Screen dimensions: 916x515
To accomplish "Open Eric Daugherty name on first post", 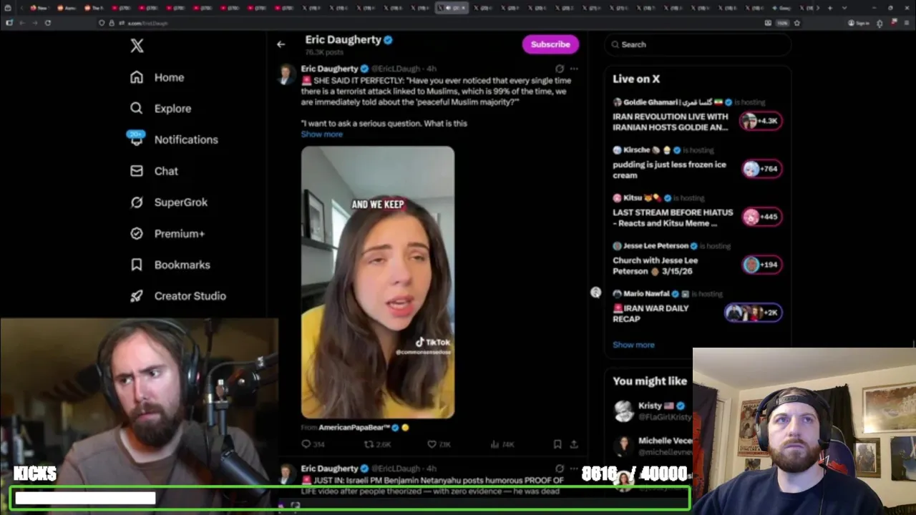I will 329,69.
